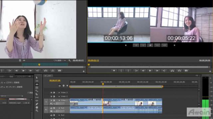Image resolution: width=213 pixels, height=119 pixels.
Task: Select the Pen tool
Action: click(37, 104)
